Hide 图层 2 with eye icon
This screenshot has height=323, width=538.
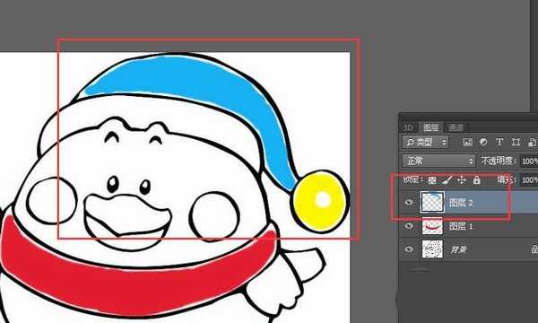(408, 202)
